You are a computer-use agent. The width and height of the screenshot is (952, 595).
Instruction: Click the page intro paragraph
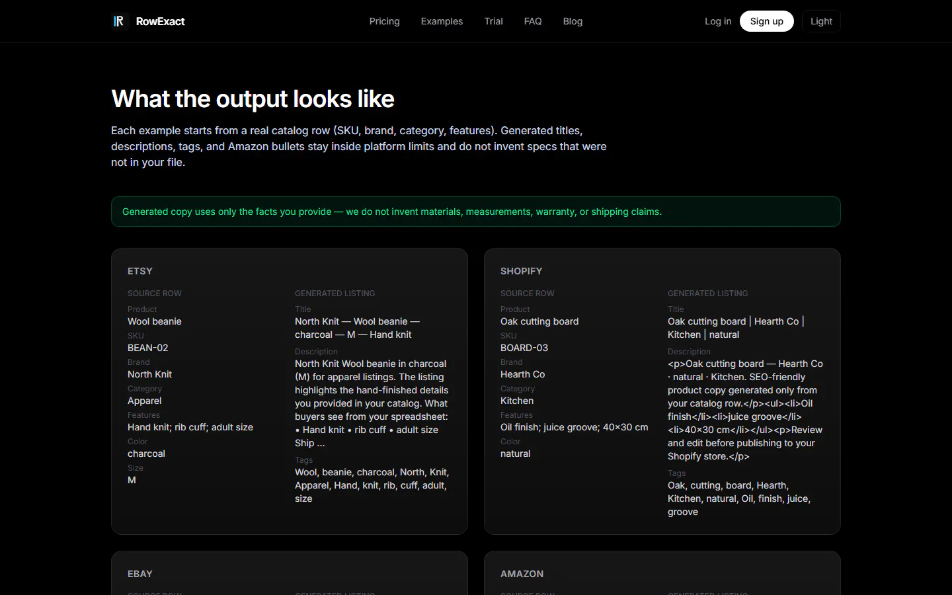359,146
